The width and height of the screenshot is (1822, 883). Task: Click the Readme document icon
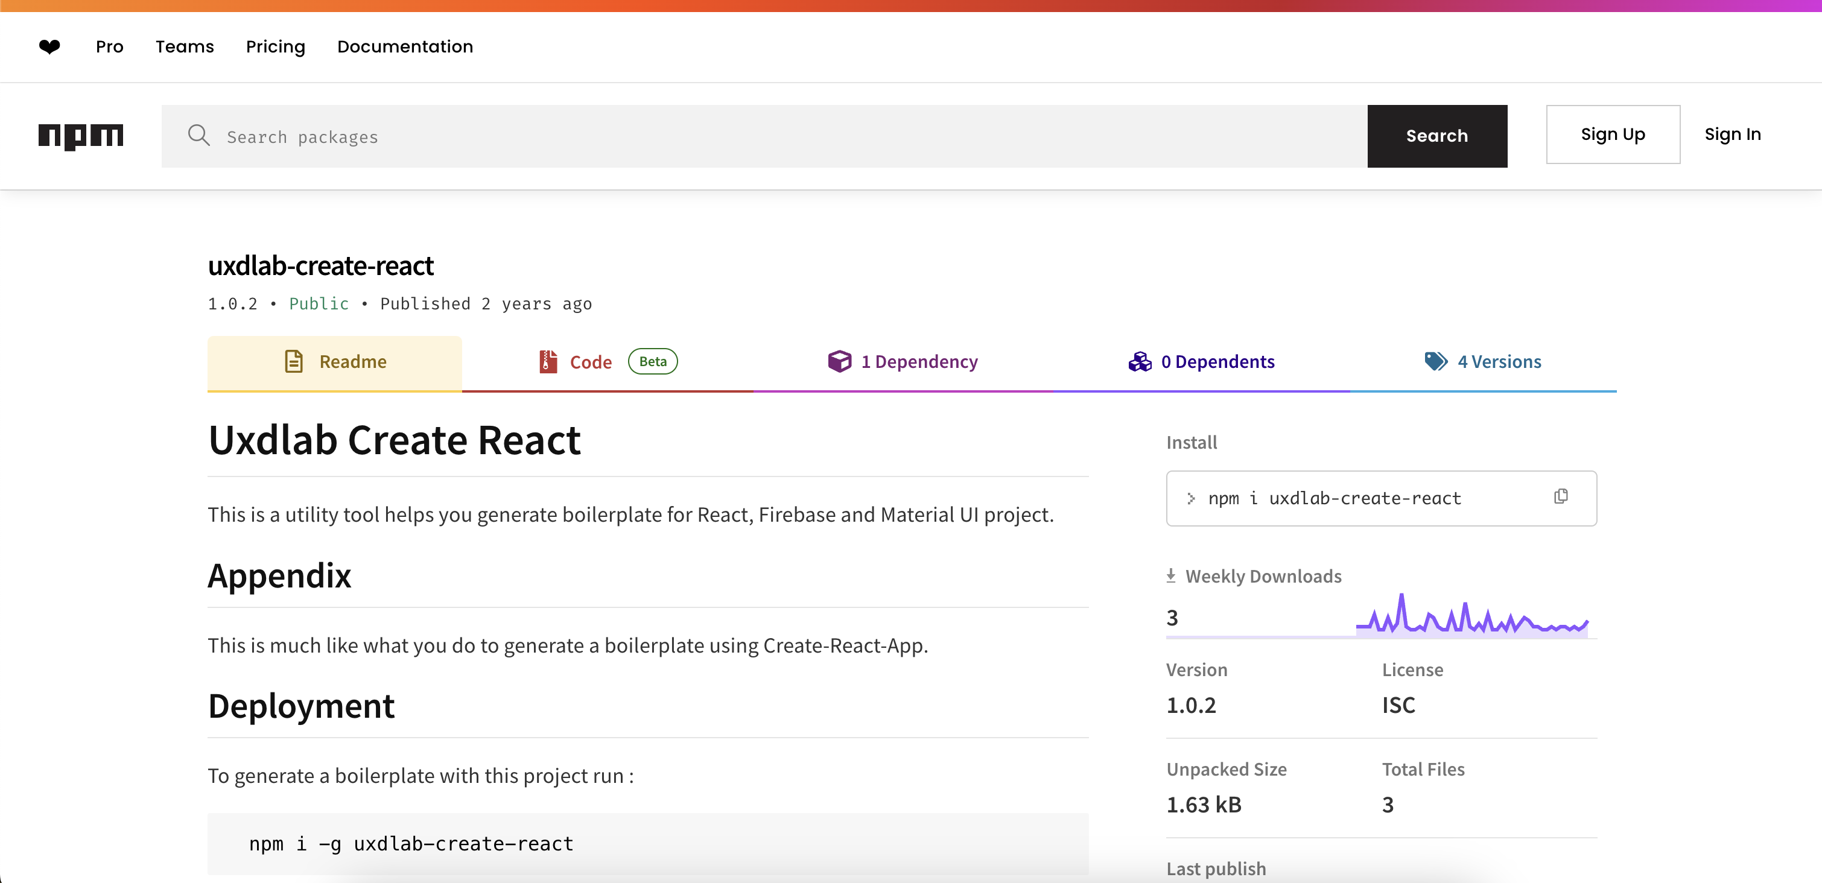click(294, 361)
